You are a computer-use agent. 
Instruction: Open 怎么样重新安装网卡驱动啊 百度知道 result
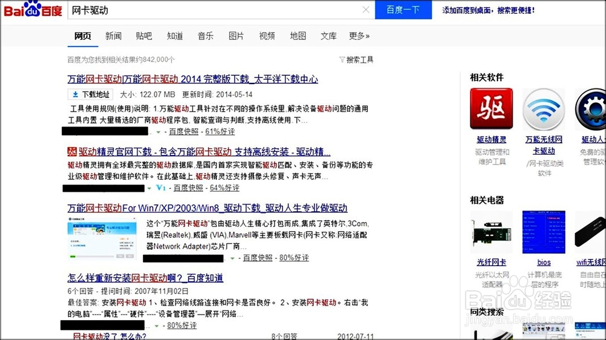(x=145, y=278)
